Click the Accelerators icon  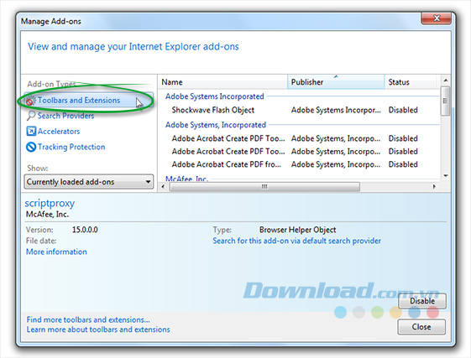coord(31,131)
